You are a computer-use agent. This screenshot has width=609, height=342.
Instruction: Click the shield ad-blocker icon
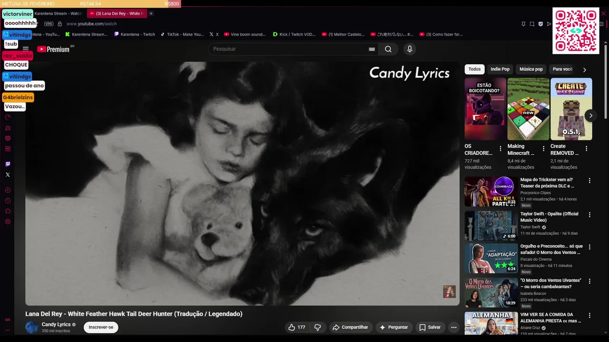tap(540, 24)
